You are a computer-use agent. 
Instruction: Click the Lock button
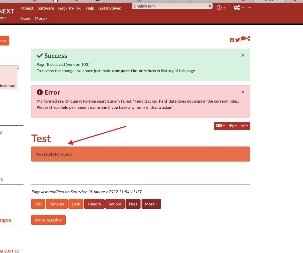coord(76,204)
